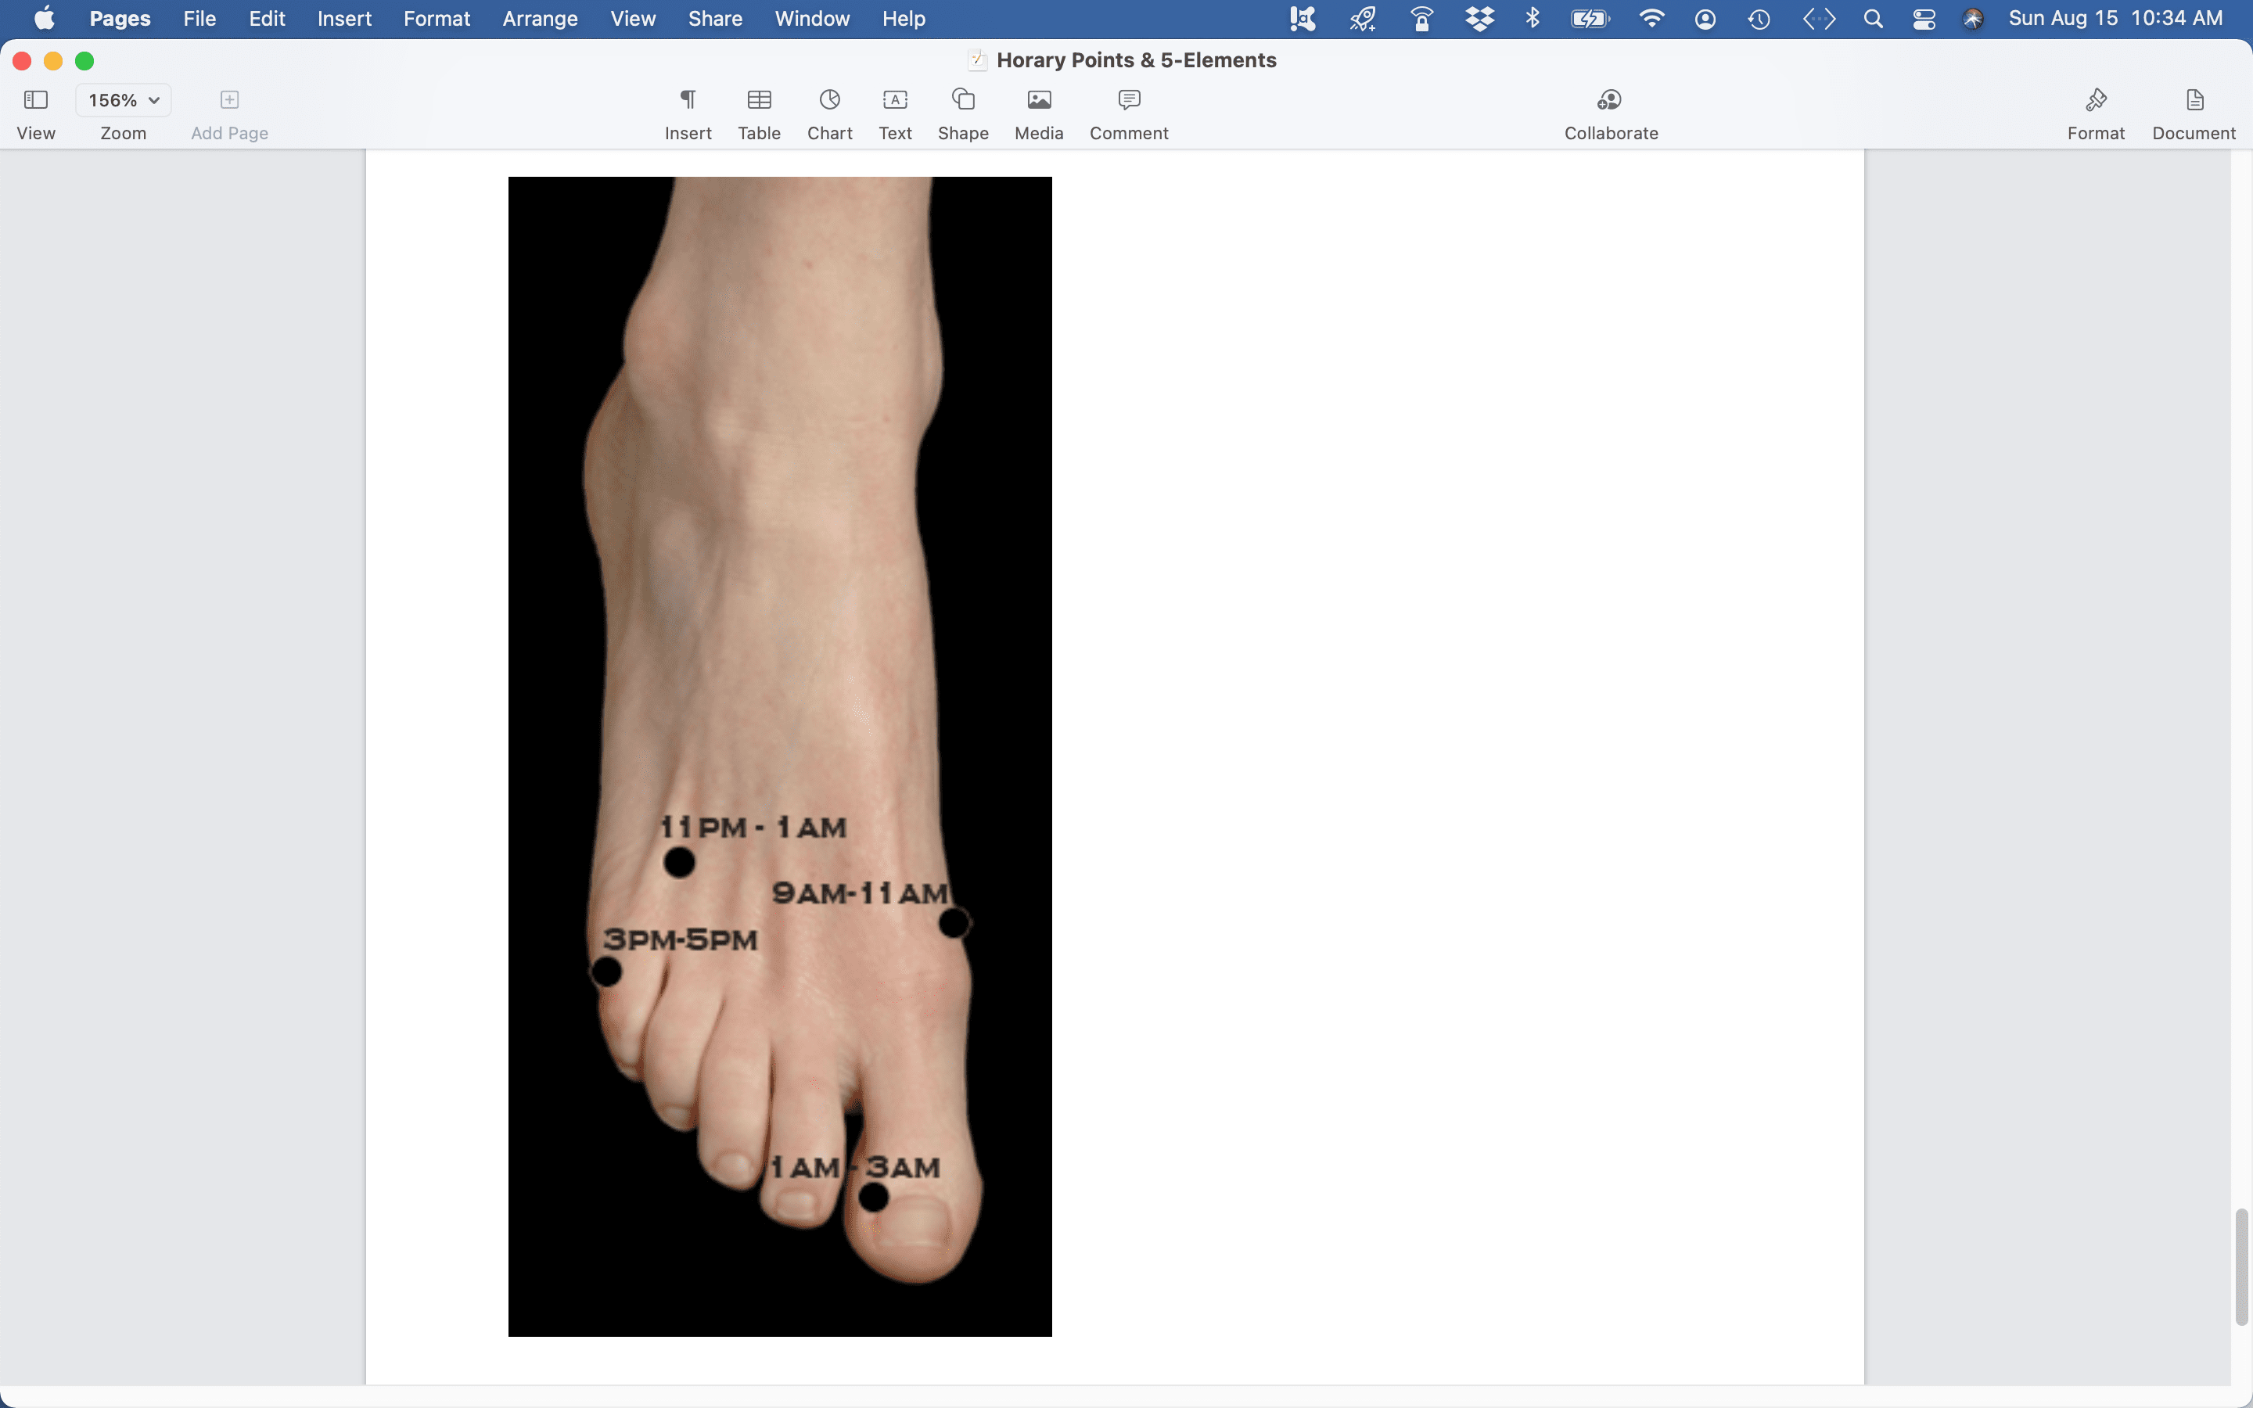Open the Insert paragraph toolbar icon

(687, 101)
